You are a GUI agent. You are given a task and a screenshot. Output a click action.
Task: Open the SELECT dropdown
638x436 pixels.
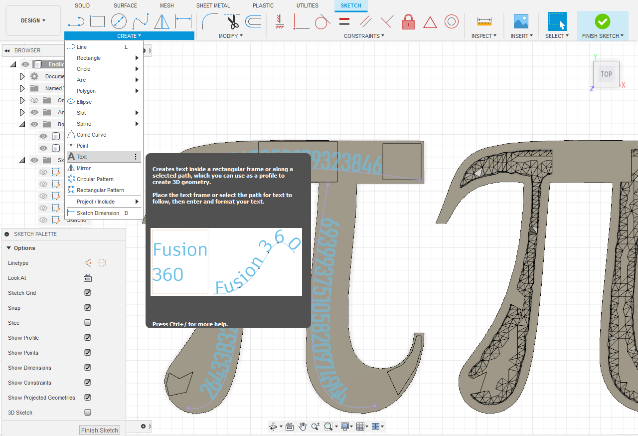tap(557, 35)
